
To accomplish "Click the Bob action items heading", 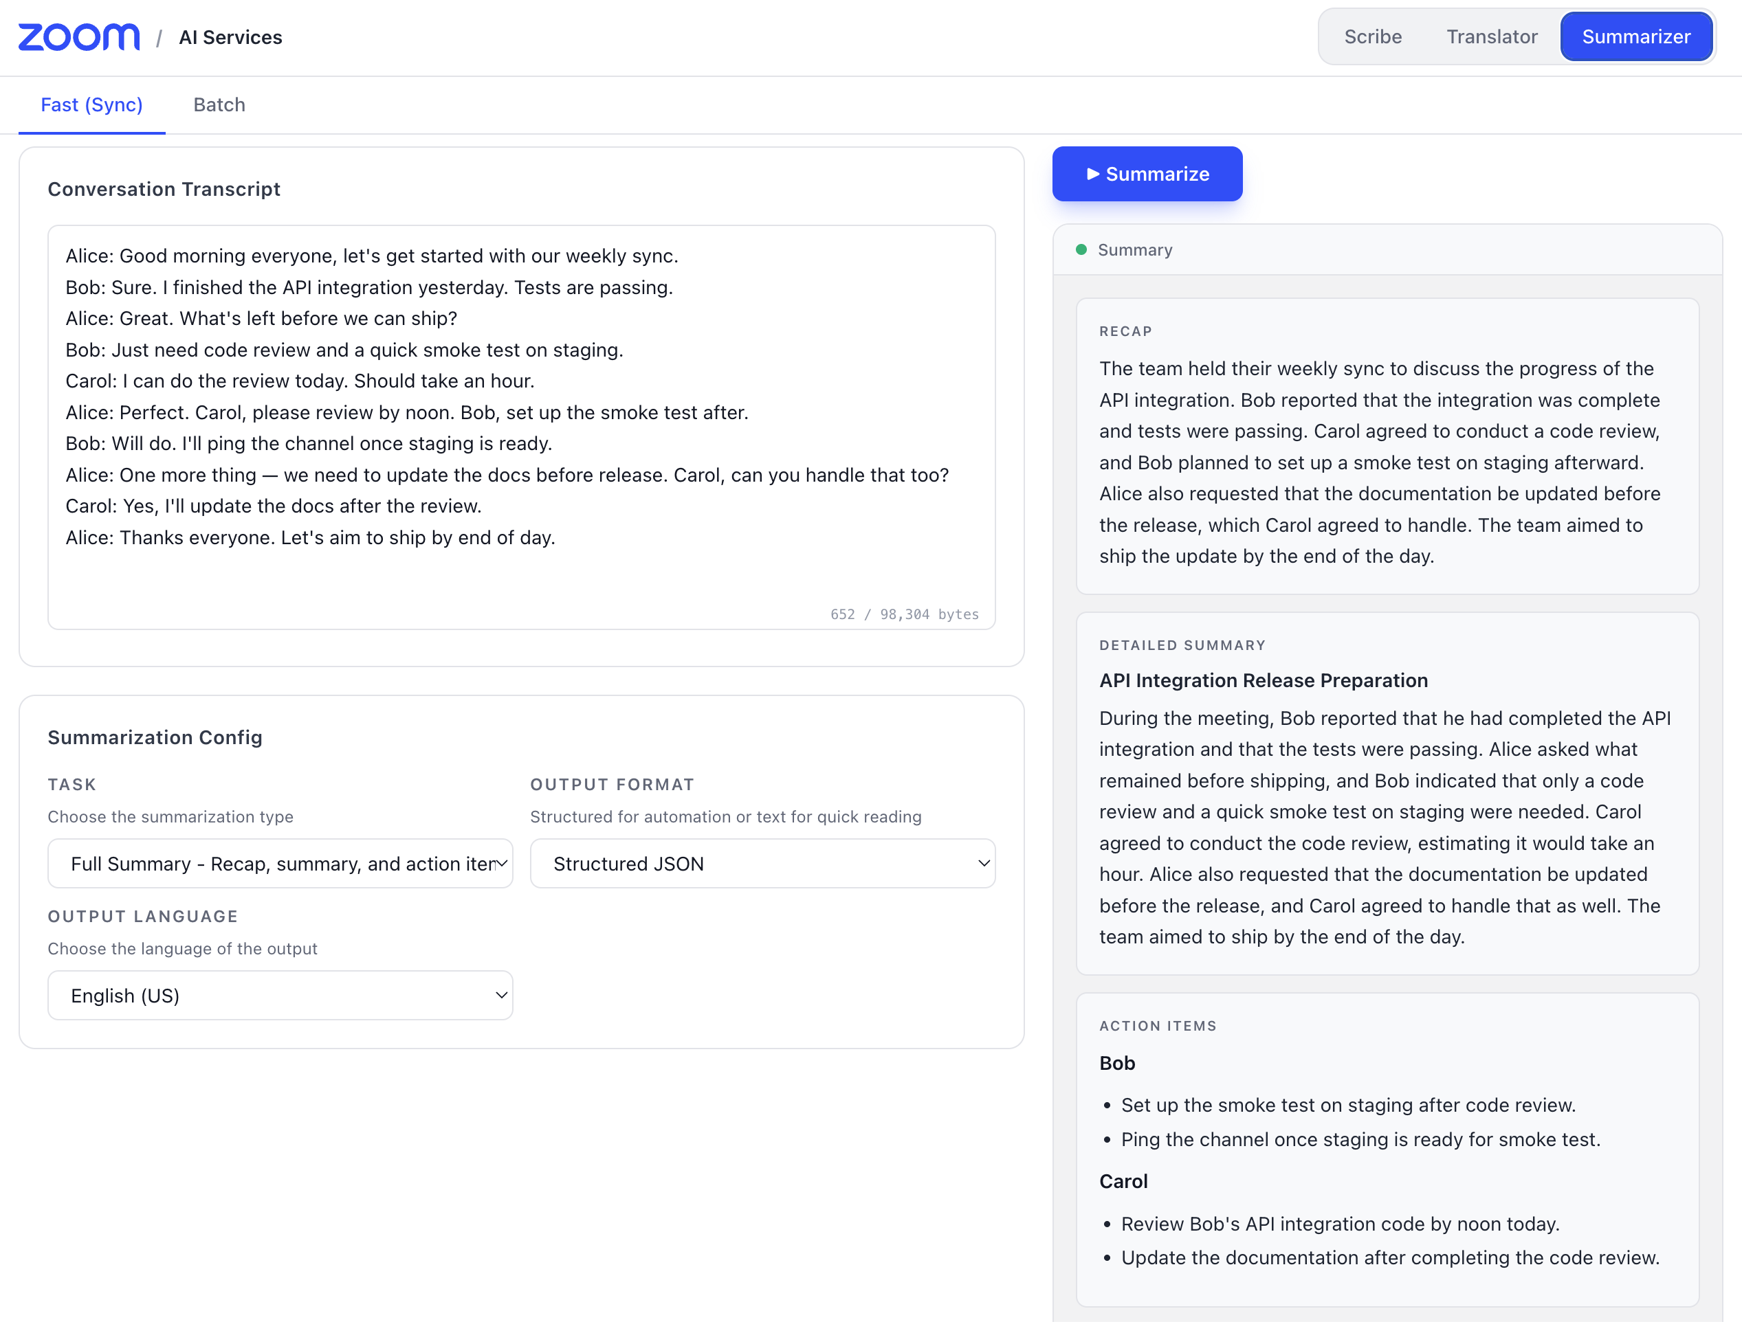I will click(1116, 1063).
